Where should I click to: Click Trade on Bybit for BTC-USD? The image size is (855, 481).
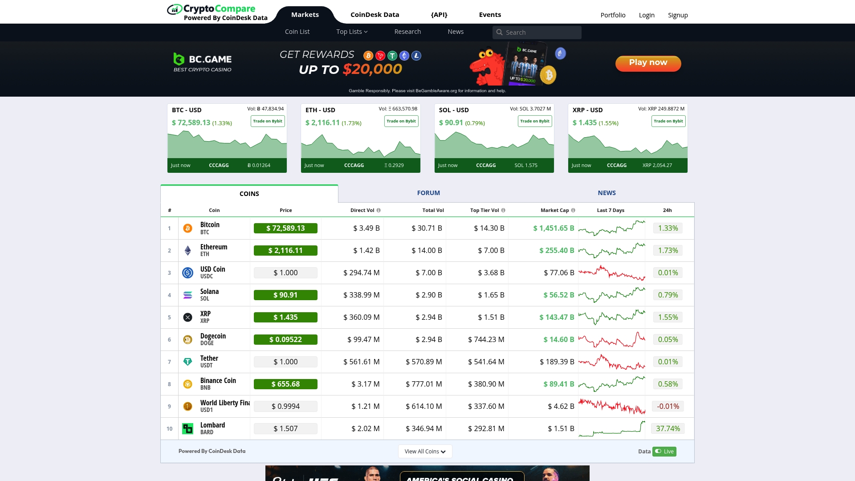(x=267, y=121)
